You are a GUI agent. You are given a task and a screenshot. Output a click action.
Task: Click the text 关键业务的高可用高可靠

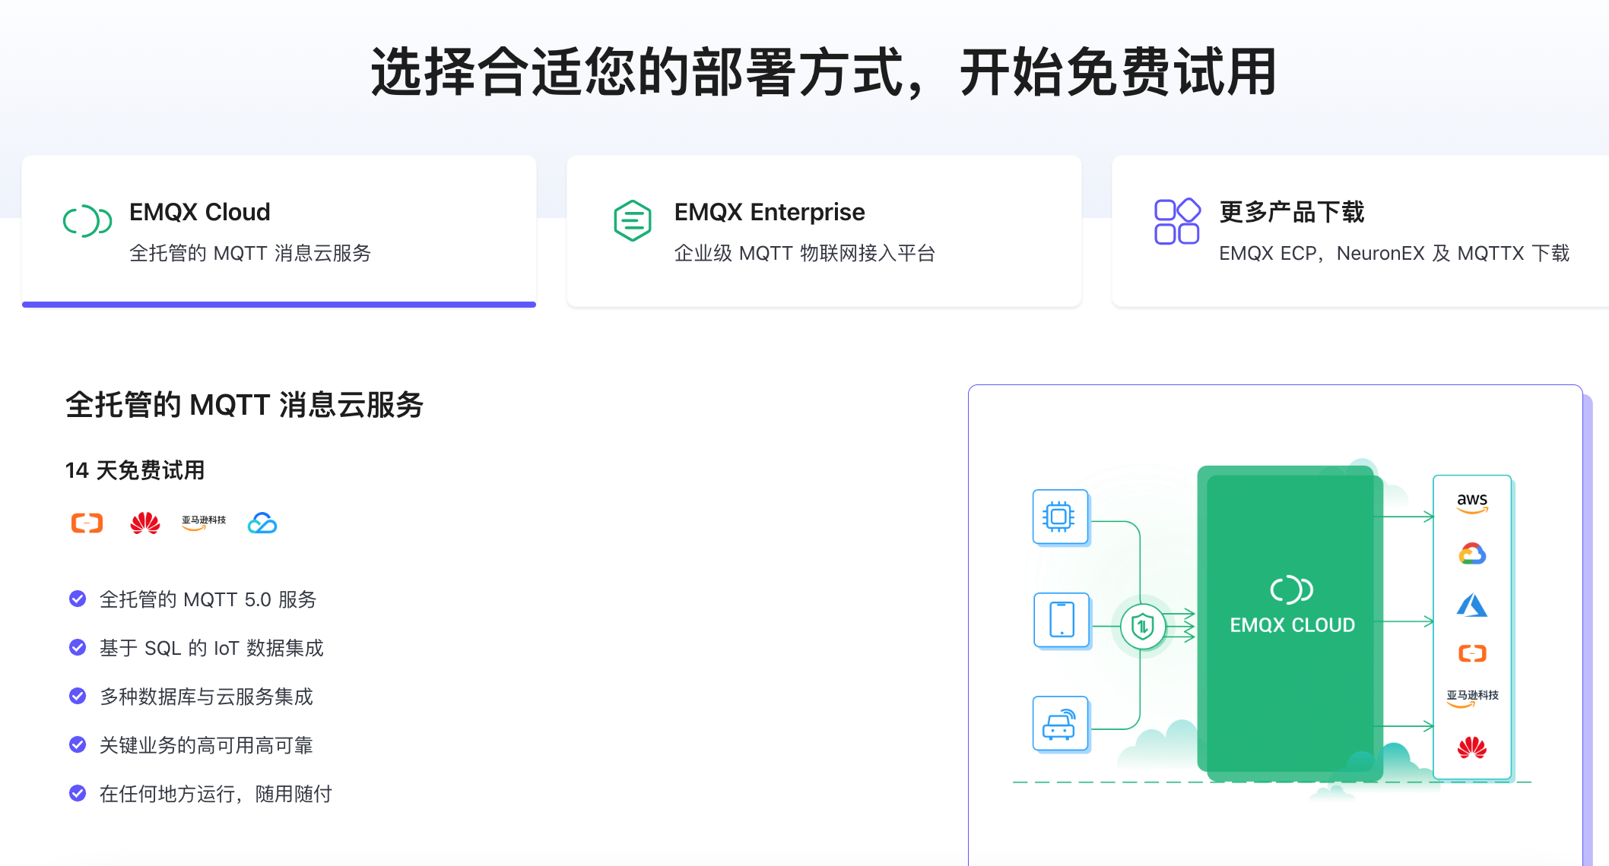(206, 745)
